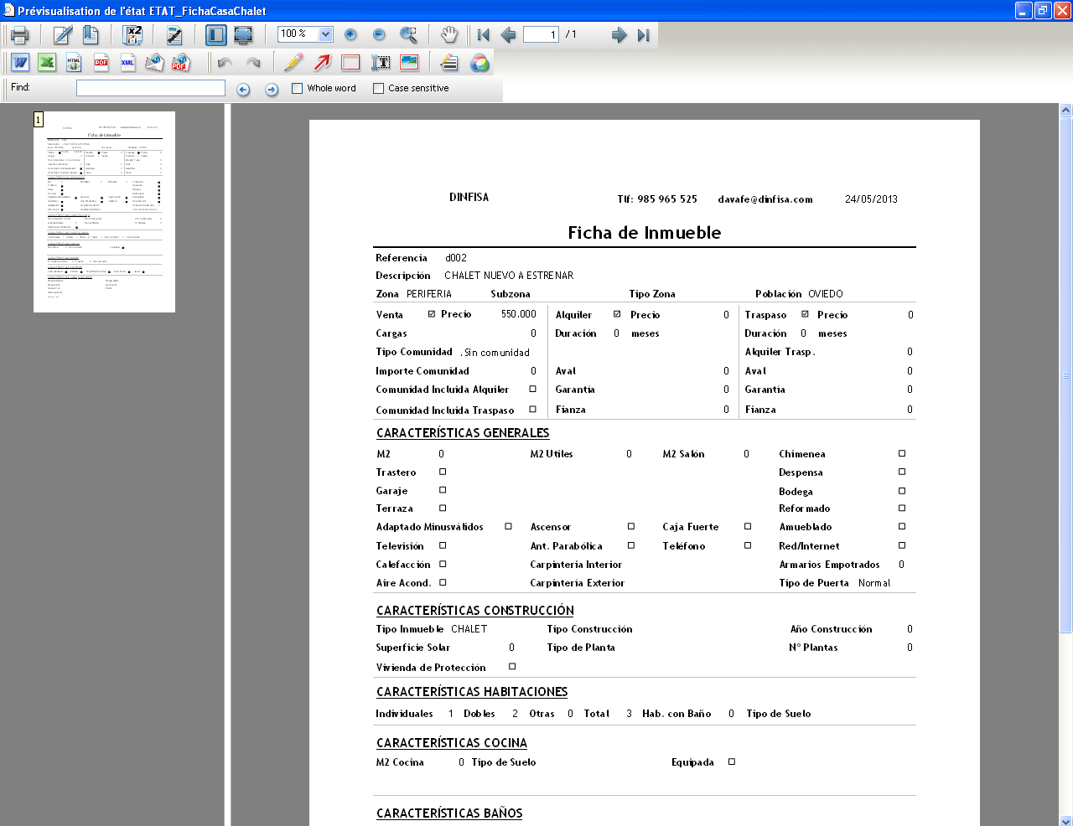Go to first page icon
This screenshot has width=1073, height=826.
click(x=483, y=35)
